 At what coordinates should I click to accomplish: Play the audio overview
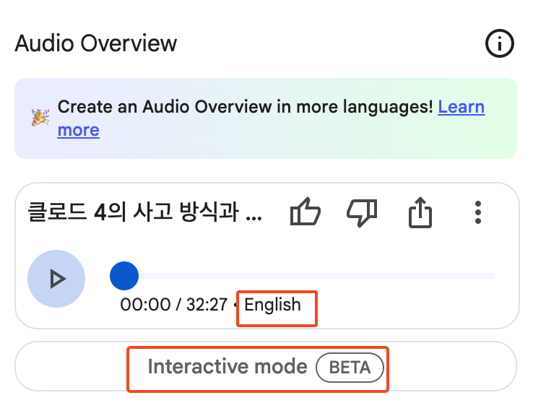(56, 279)
